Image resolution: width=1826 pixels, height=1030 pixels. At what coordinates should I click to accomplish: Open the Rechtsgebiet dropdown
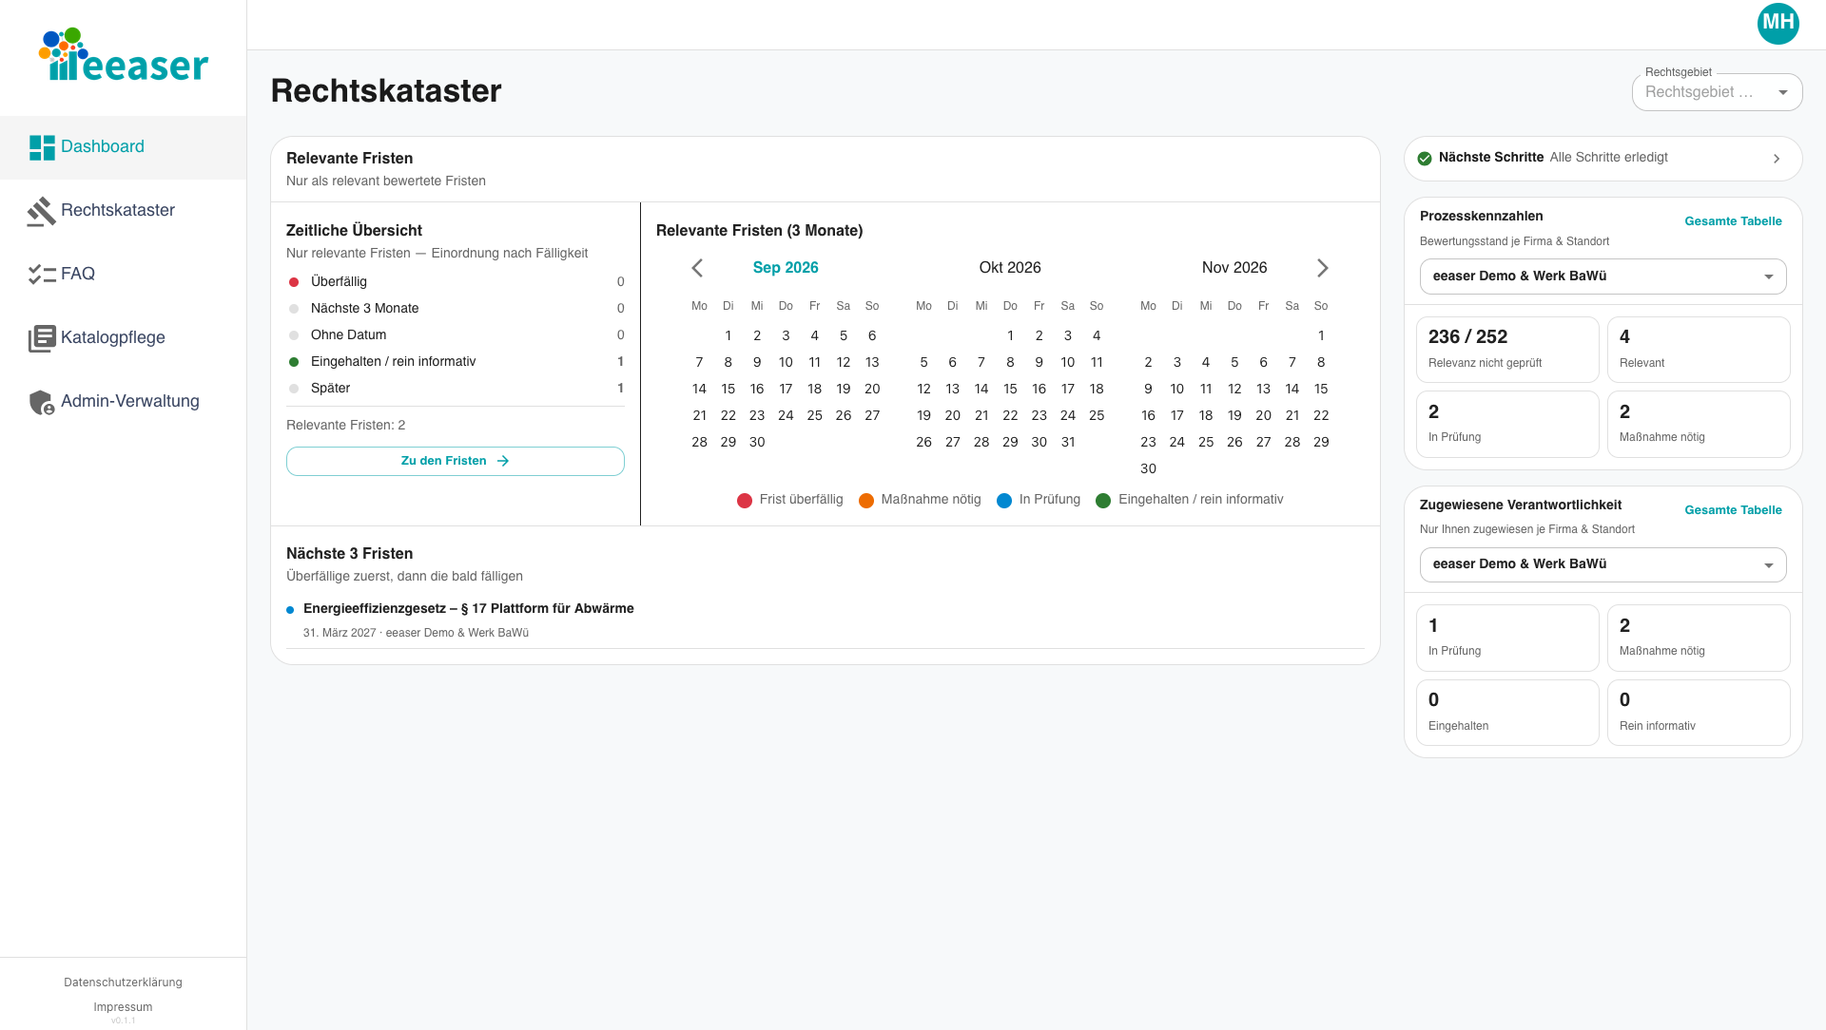1717,92
